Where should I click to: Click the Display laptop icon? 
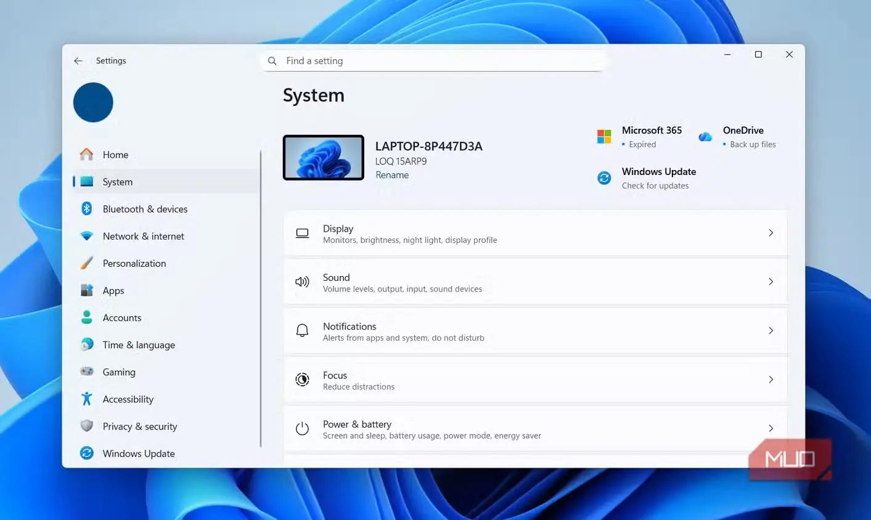[302, 234]
